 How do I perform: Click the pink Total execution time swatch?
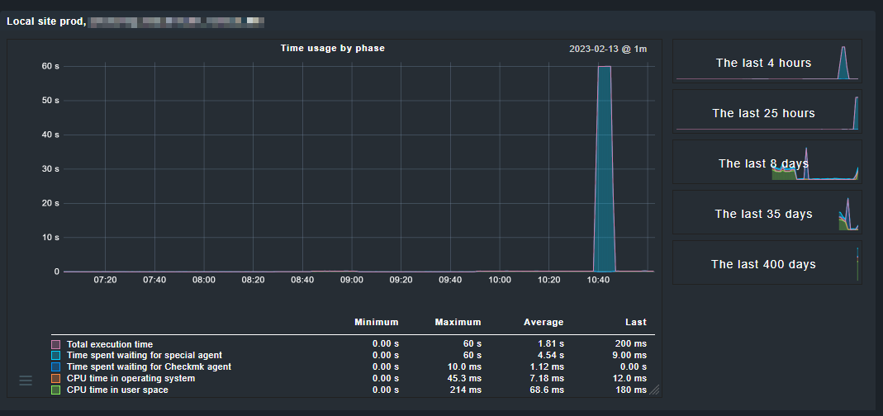56,344
